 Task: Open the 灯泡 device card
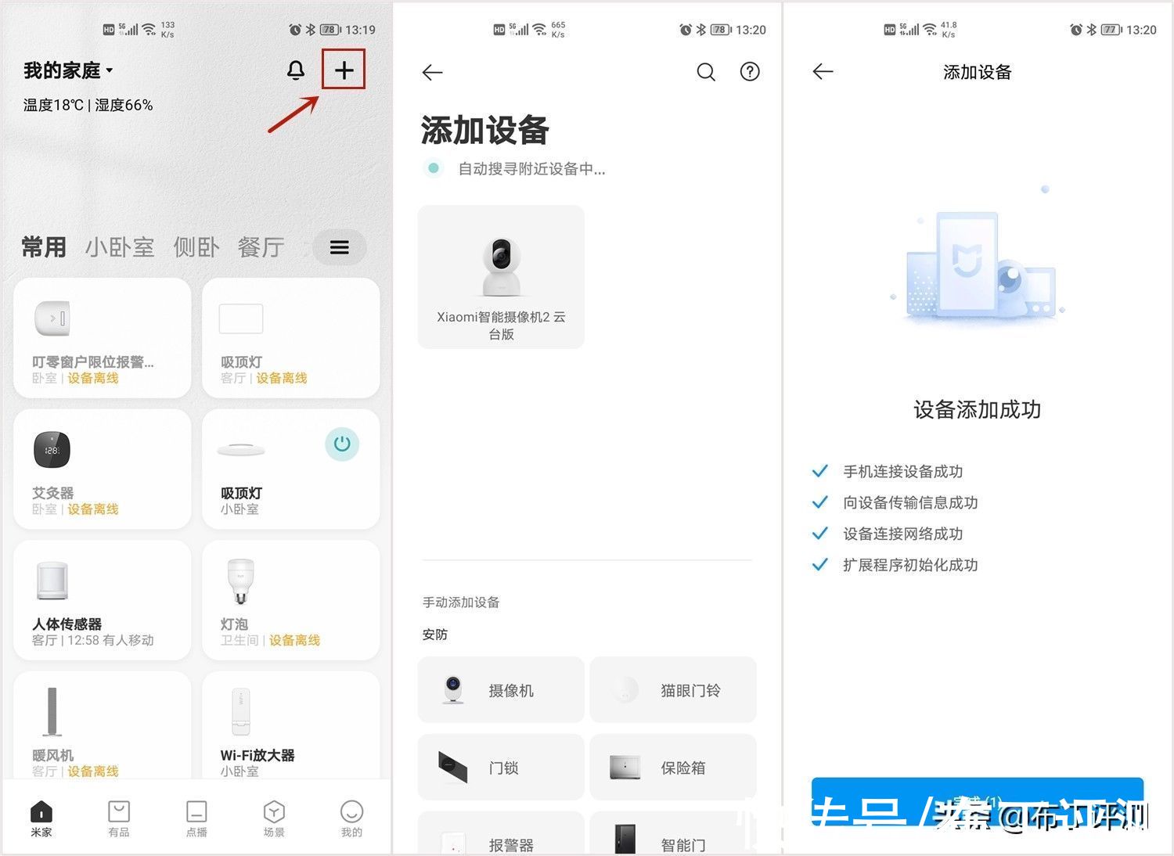(291, 600)
